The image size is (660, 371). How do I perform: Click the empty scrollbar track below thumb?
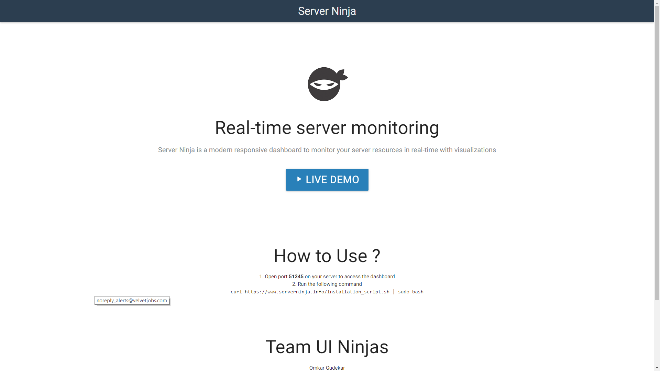[x=657, y=333]
